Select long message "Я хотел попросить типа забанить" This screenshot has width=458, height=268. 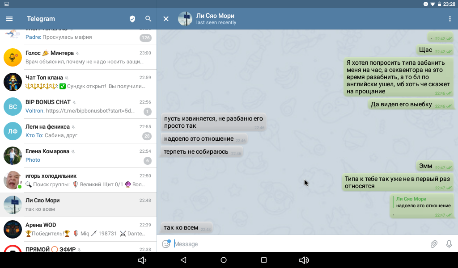(x=399, y=77)
